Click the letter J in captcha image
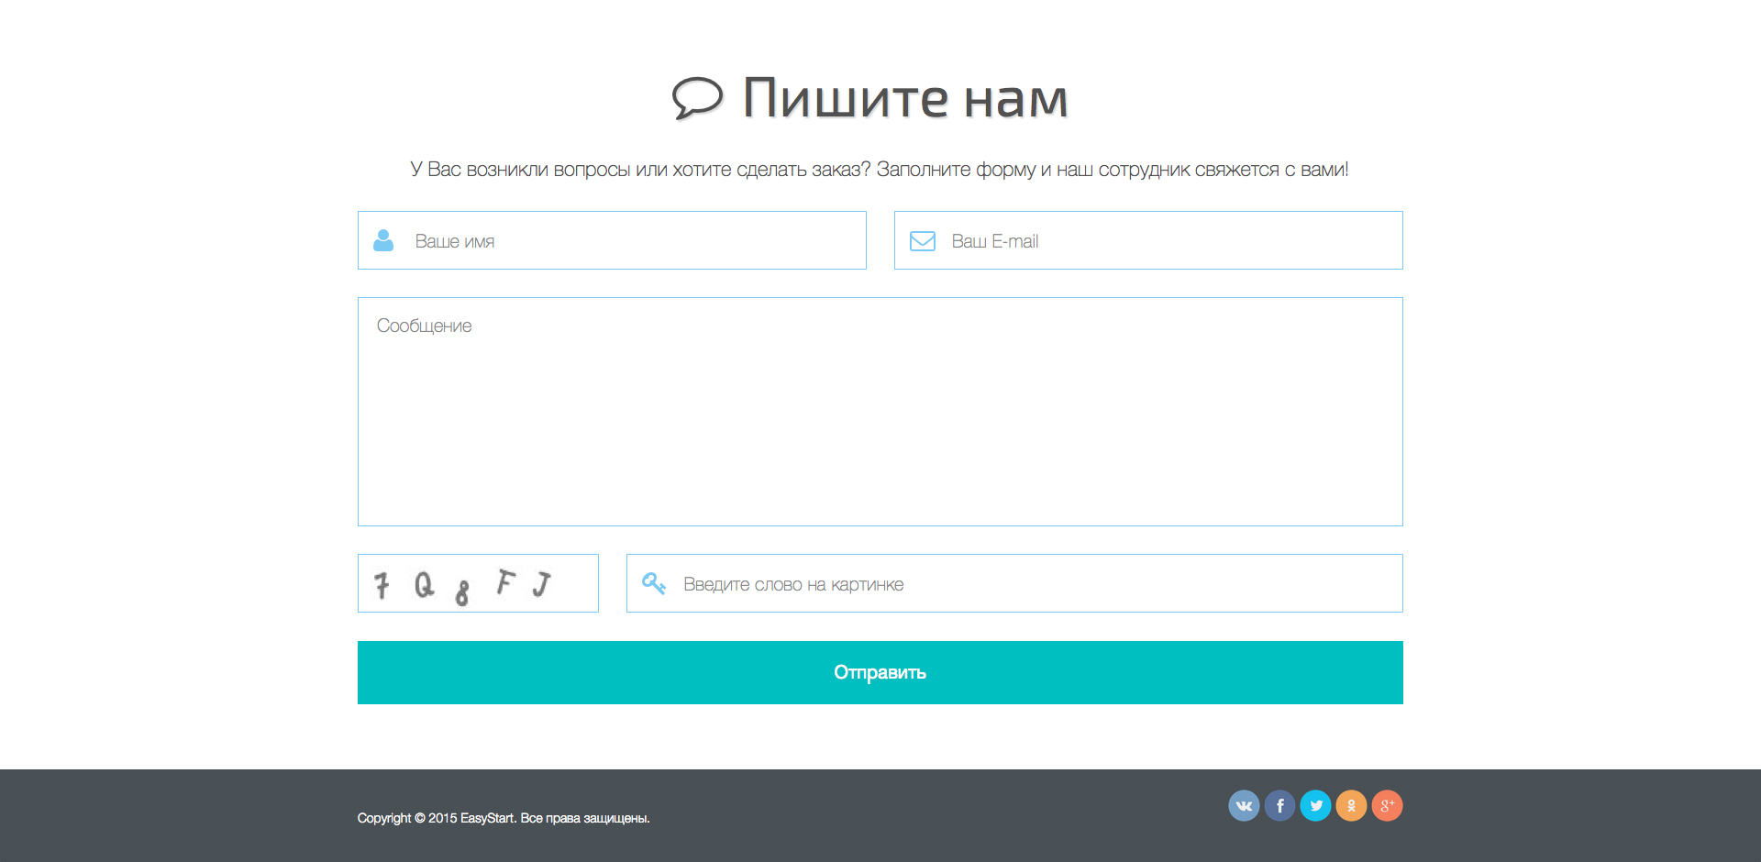1761x862 pixels. coord(542,583)
